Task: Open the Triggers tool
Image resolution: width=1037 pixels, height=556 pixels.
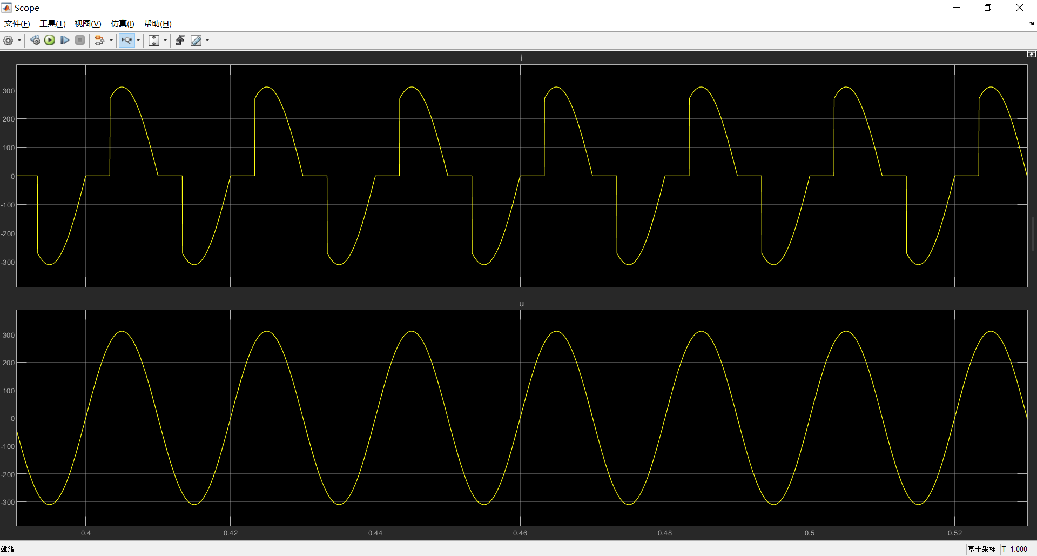Action: pyautogui.click(x=180, y=41)
